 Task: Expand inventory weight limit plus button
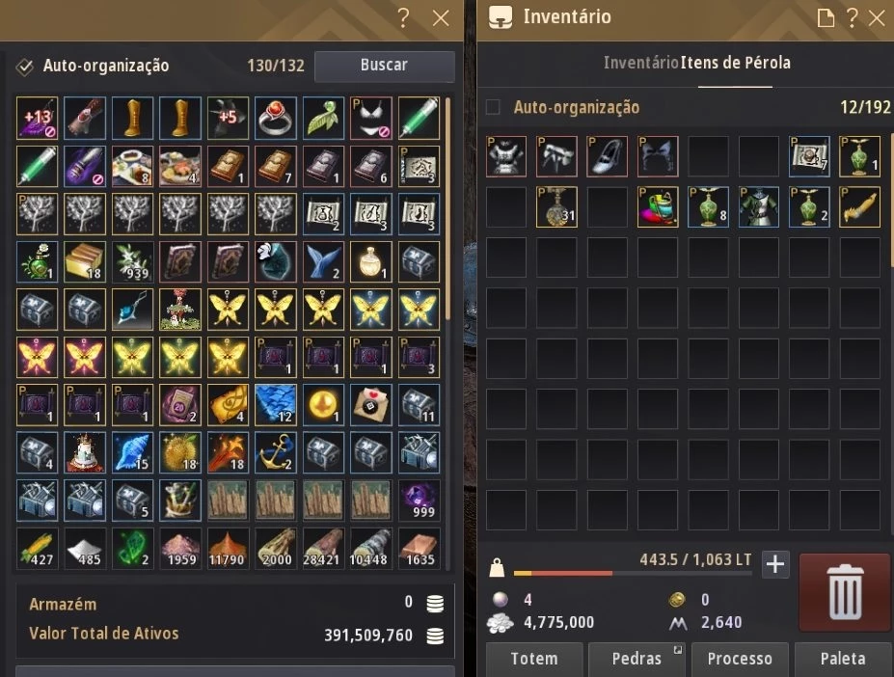[775, 564]
